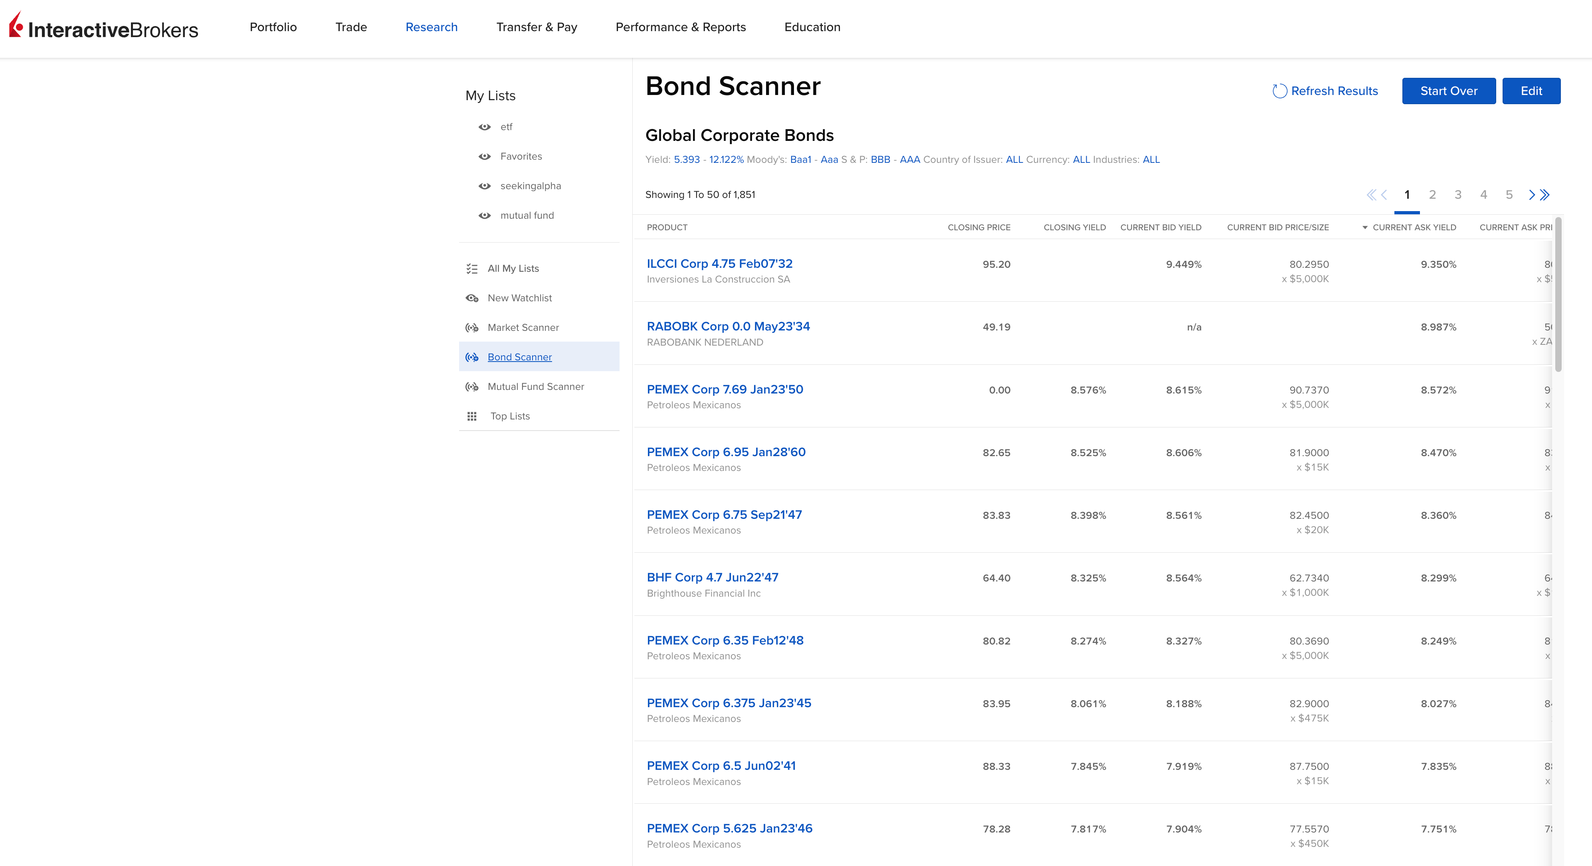1592x866 pixels.
Task: Go to the first results page arrow
Action: pyautogui.click(x=1371, y=195)
